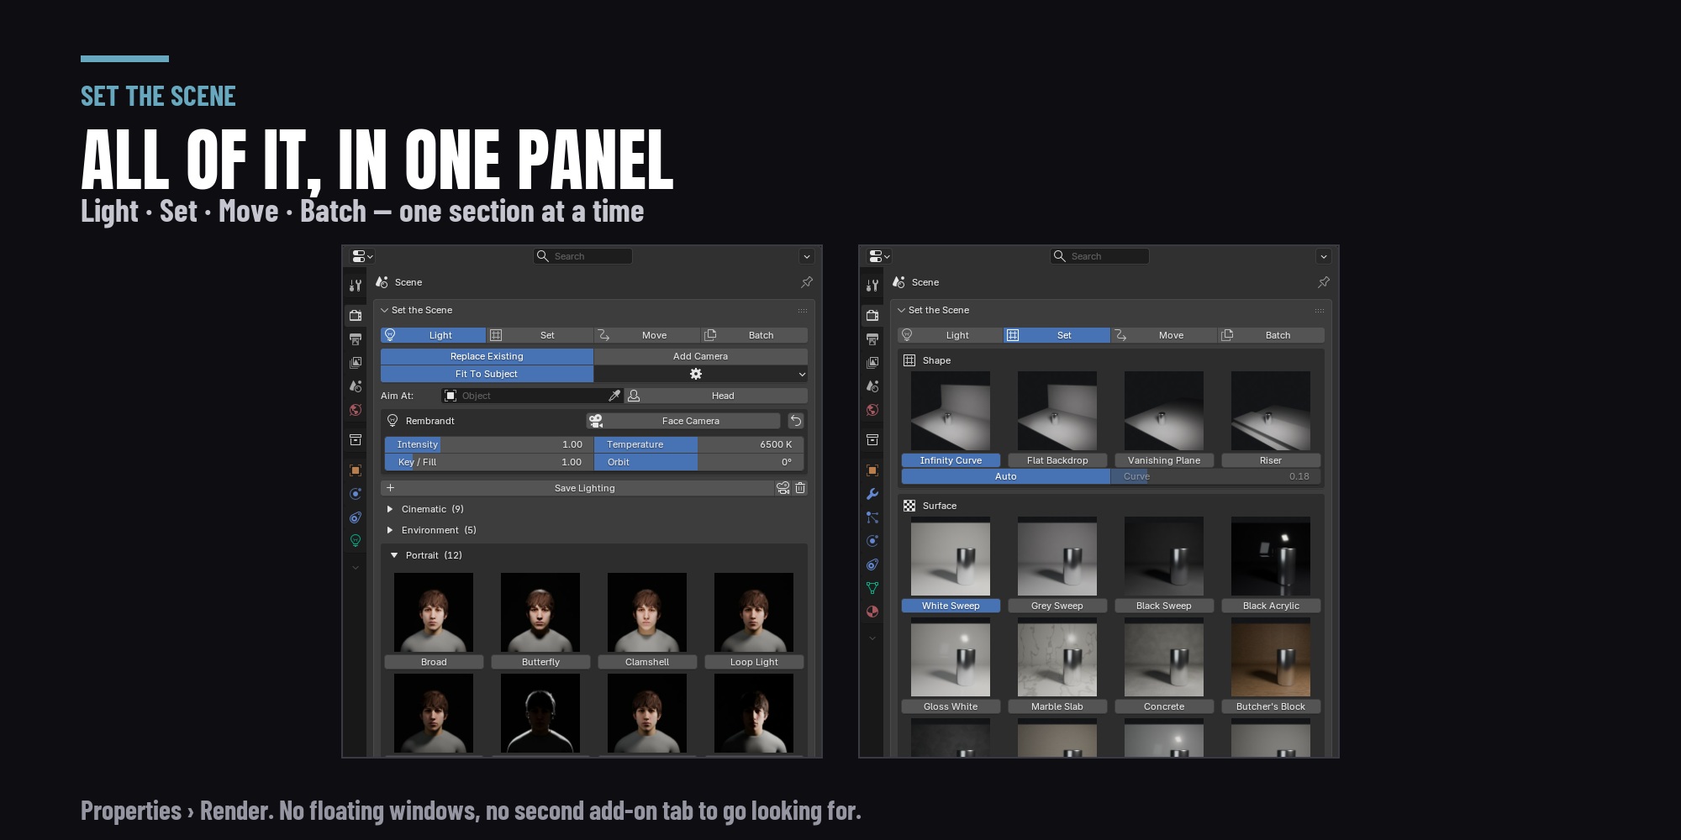Click drag-grip dots of left Set the Scene

click(803, 311)
